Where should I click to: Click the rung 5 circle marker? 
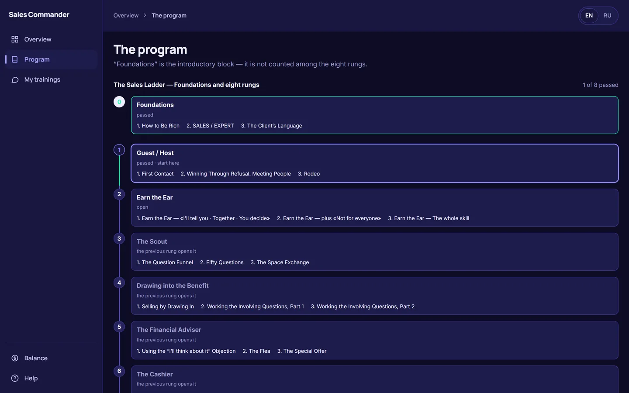click(x=119, y=327)
